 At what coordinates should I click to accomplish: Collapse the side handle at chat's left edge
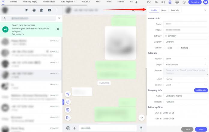[x=63, y=102]
